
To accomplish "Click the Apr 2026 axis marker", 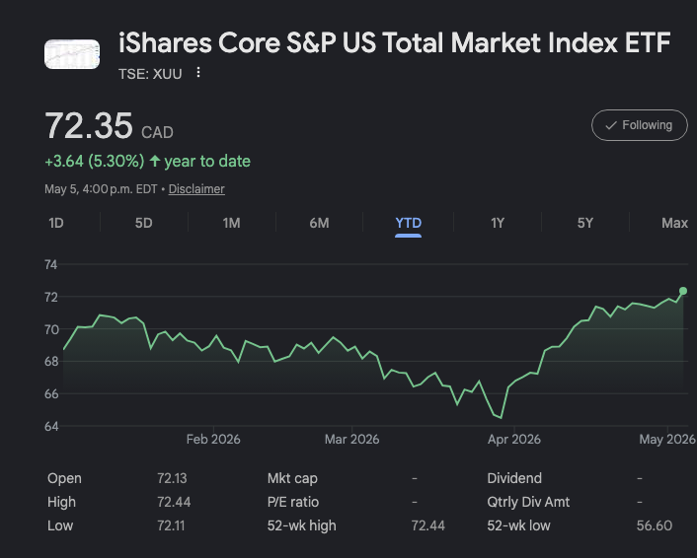I will coord(513,439).
